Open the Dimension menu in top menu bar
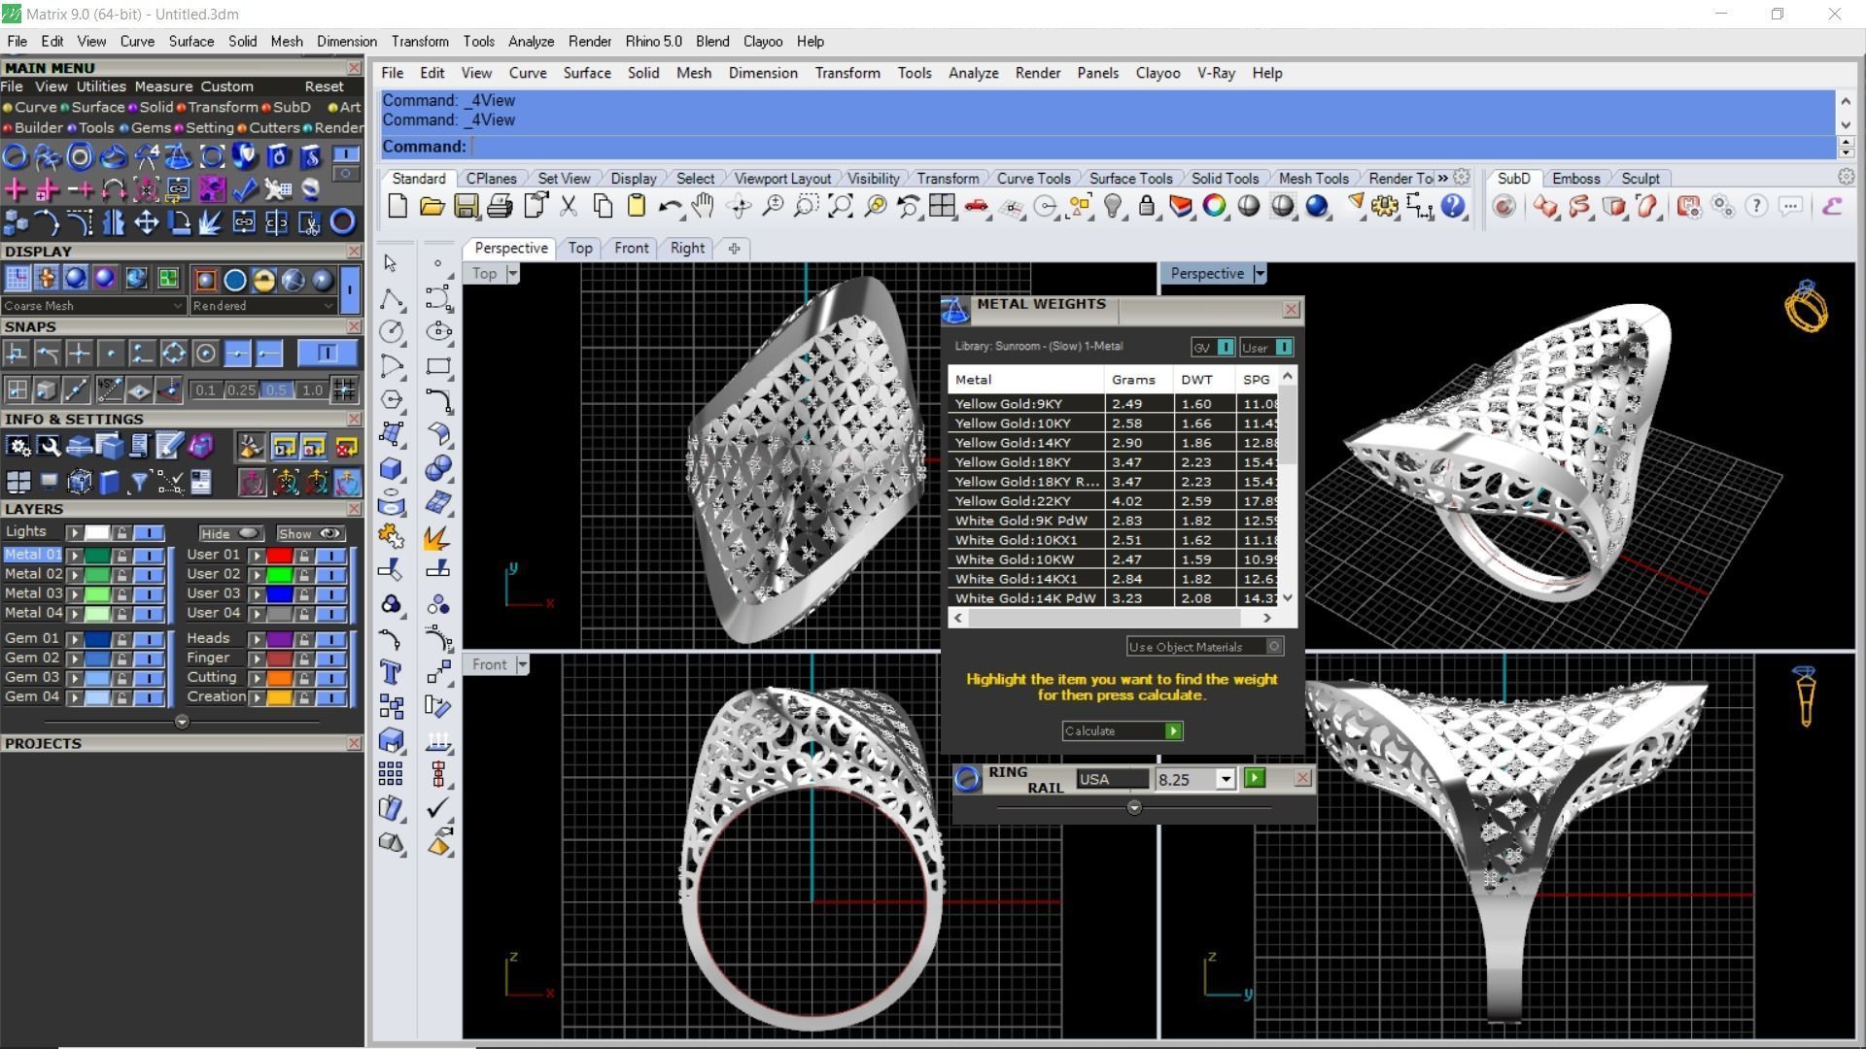Image resolution: width=1866 pixels, height=1049 pixels. tap(346, 42)
